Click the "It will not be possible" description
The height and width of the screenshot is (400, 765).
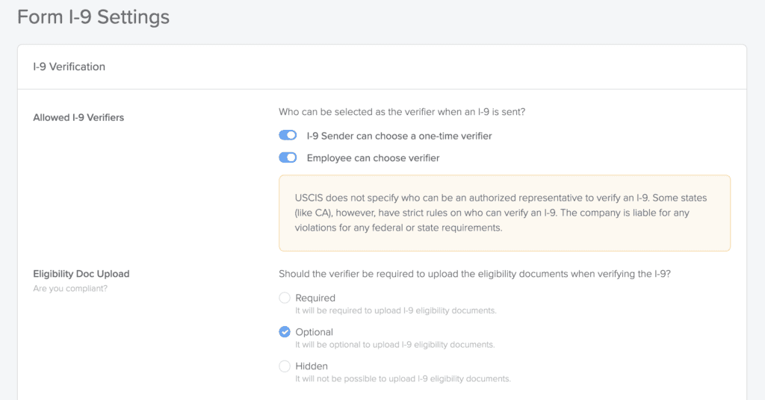[x=403, y=379]
